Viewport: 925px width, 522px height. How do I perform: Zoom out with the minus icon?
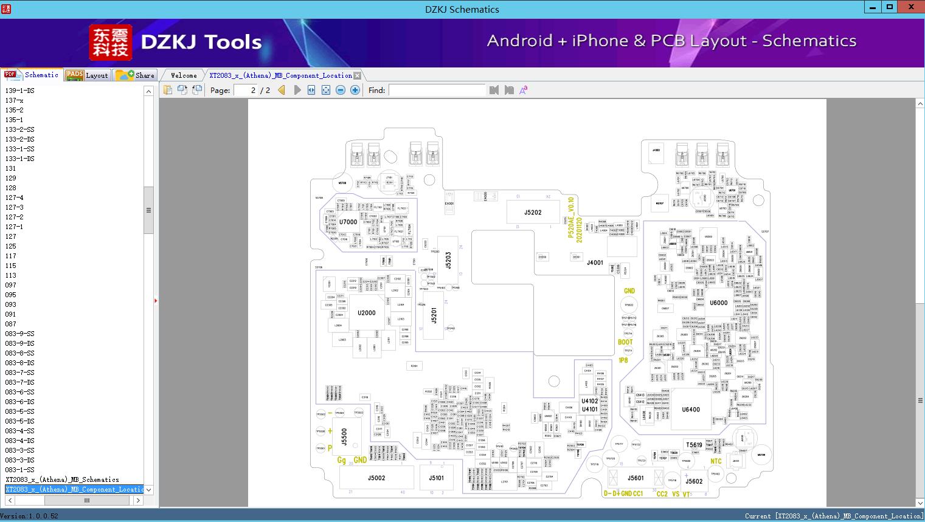click(341, 90)
